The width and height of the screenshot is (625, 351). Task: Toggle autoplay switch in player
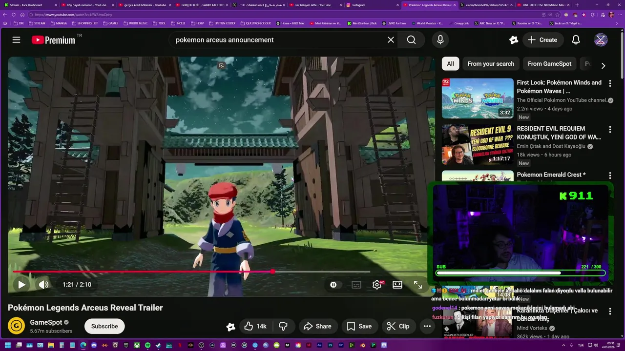[333, 285]
